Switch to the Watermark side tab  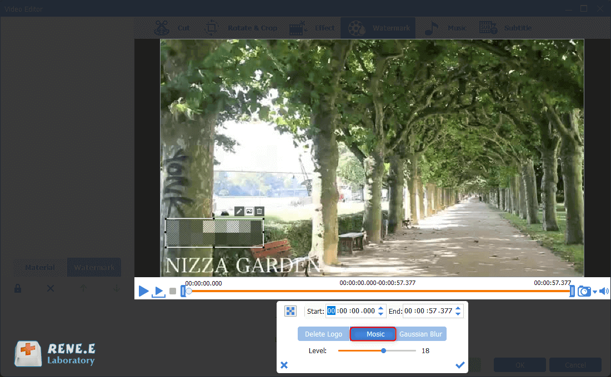(94, 267)
